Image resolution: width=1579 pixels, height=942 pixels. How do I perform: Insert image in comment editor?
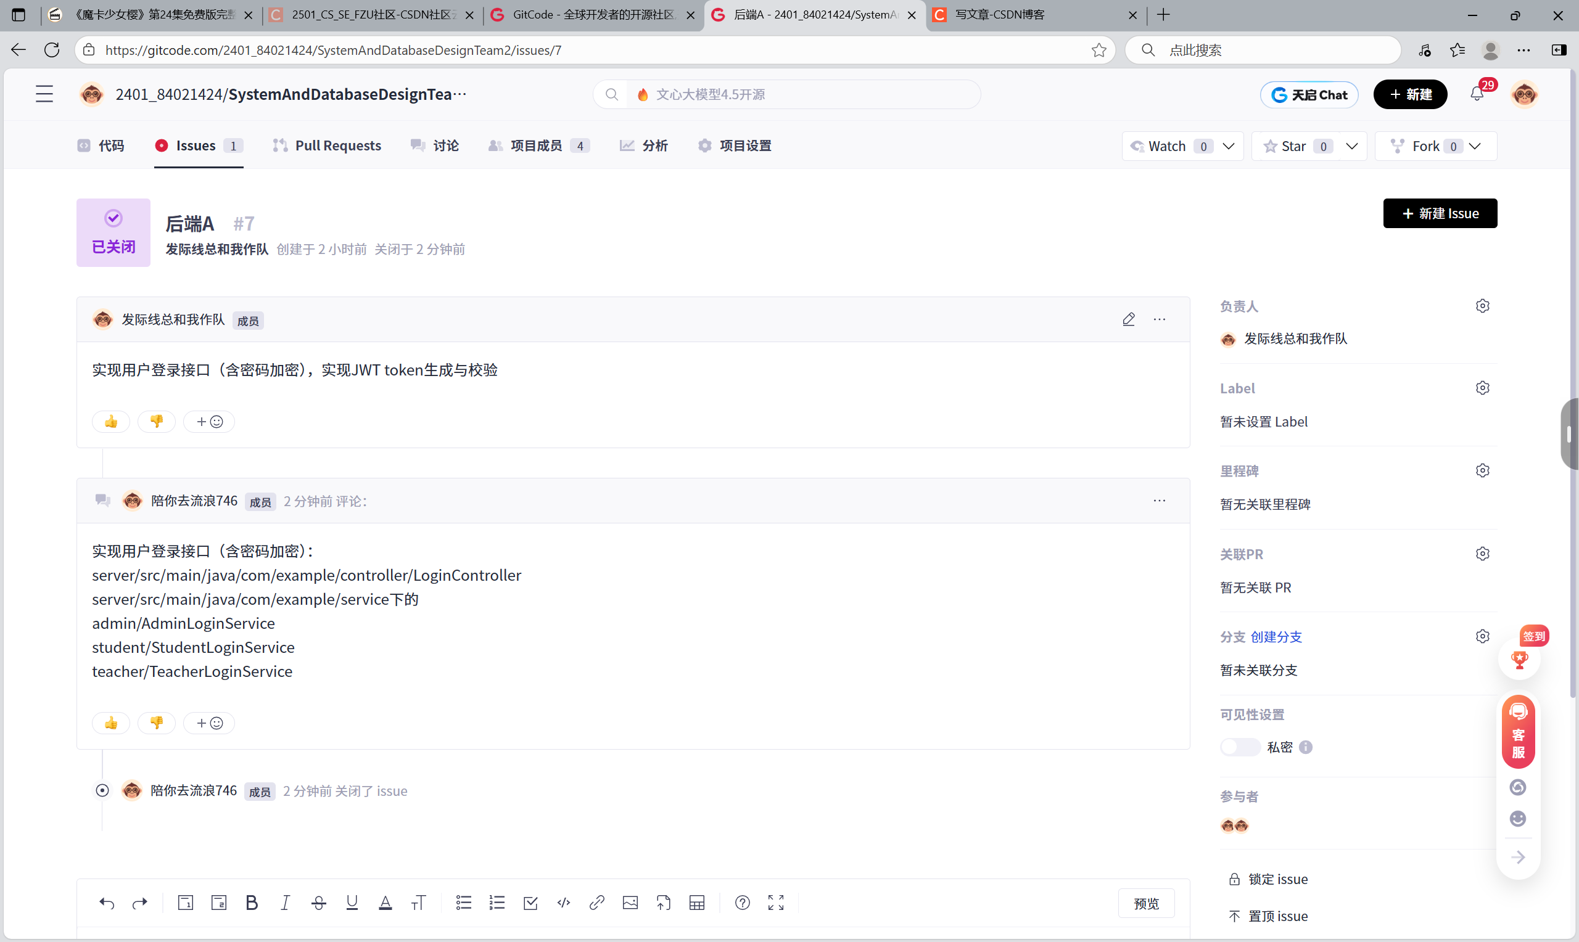point(630,903)
